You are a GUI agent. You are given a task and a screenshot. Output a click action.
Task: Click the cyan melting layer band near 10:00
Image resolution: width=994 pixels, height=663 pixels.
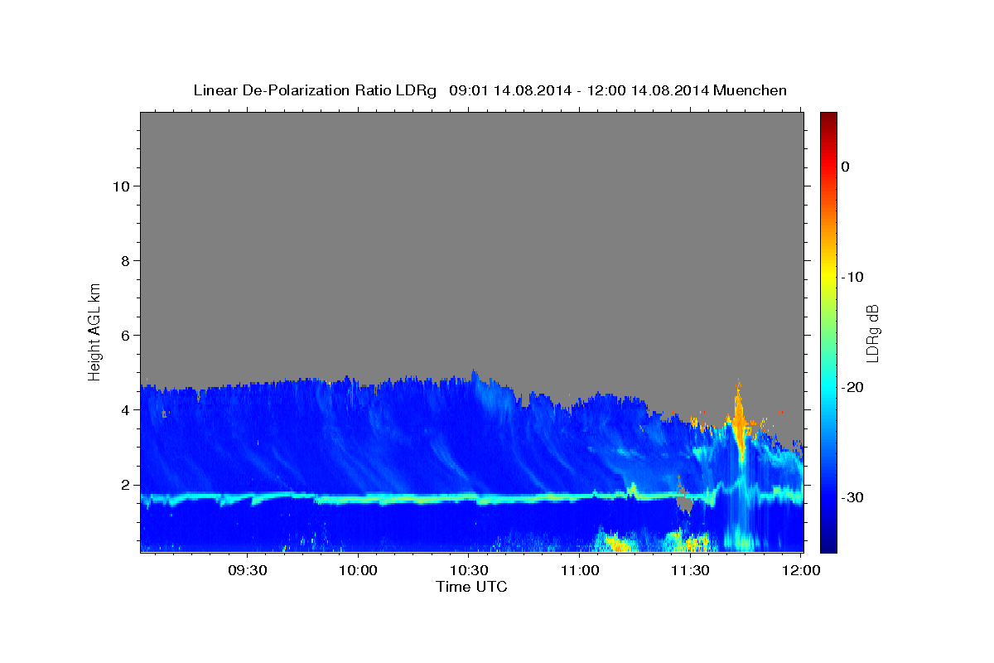(359, 500)
